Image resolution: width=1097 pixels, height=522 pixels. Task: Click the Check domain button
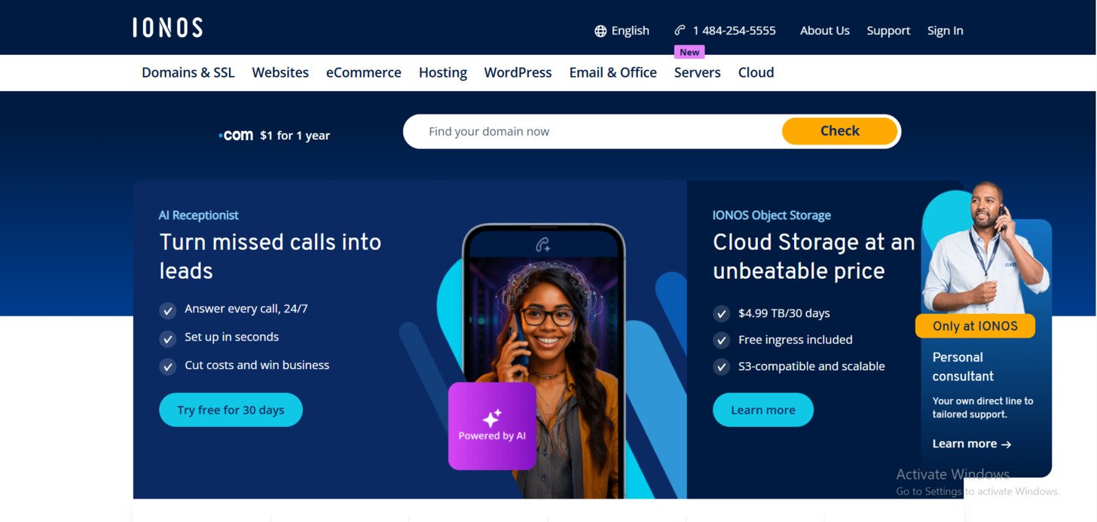point(839,131)
